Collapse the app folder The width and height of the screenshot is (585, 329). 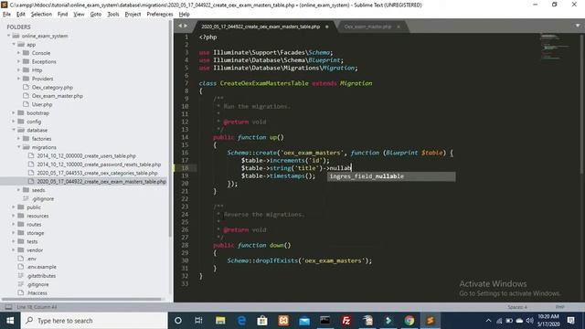14,45
